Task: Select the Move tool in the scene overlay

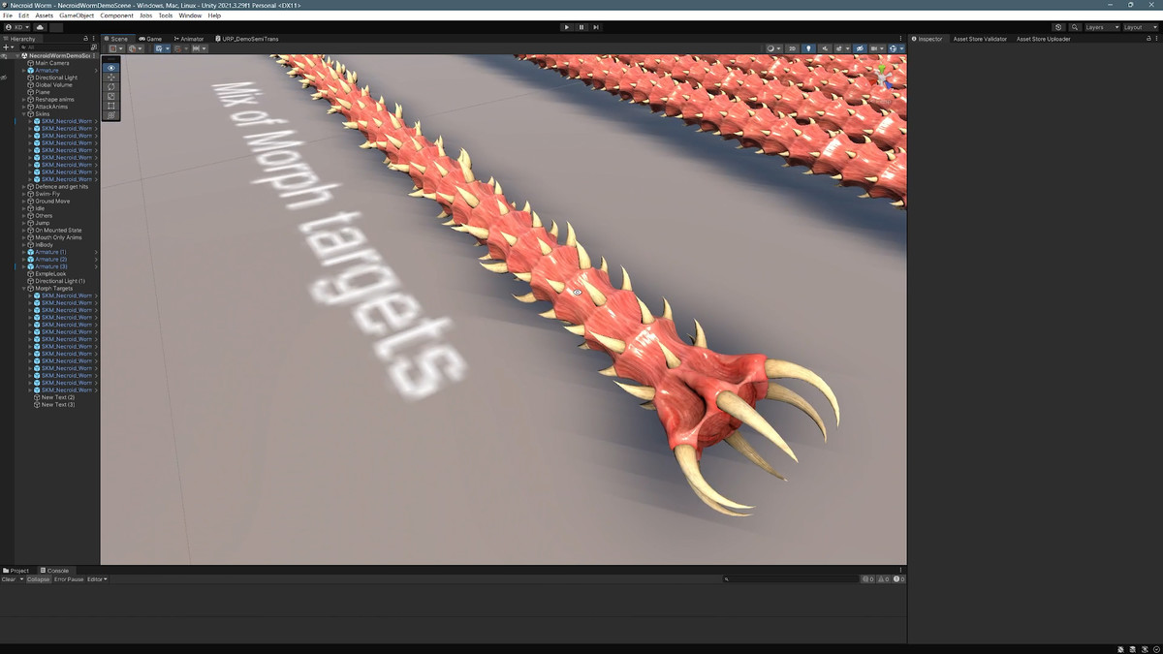Action: 111,77
